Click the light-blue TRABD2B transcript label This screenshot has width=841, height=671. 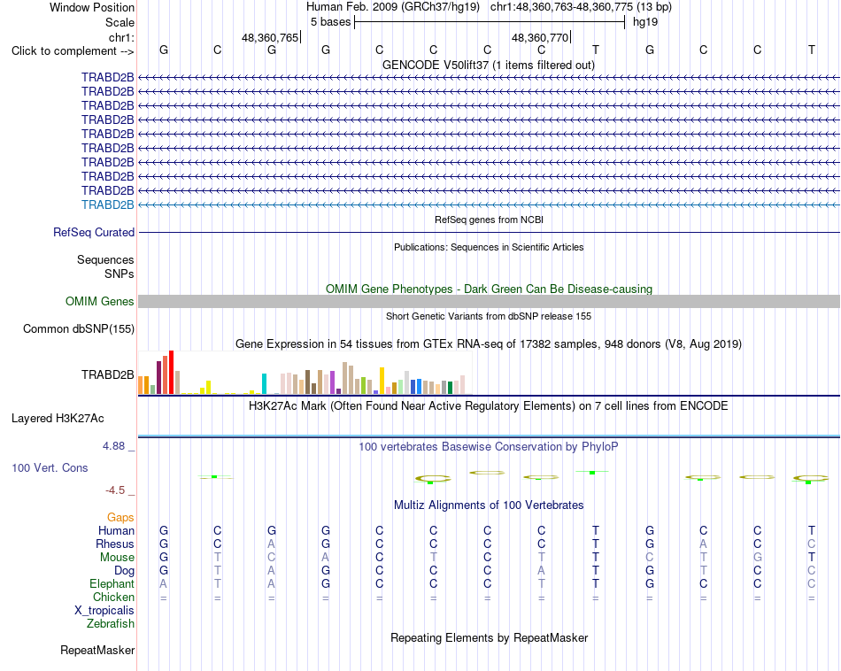click(108, 204)
